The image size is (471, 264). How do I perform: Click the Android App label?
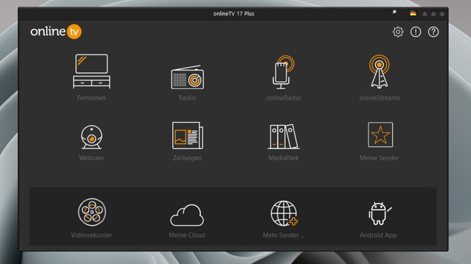pos(378,235)
